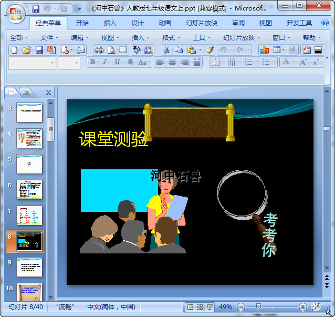Close the slide thumbnail pane
335x317 pixels.
tap(48, 93)
